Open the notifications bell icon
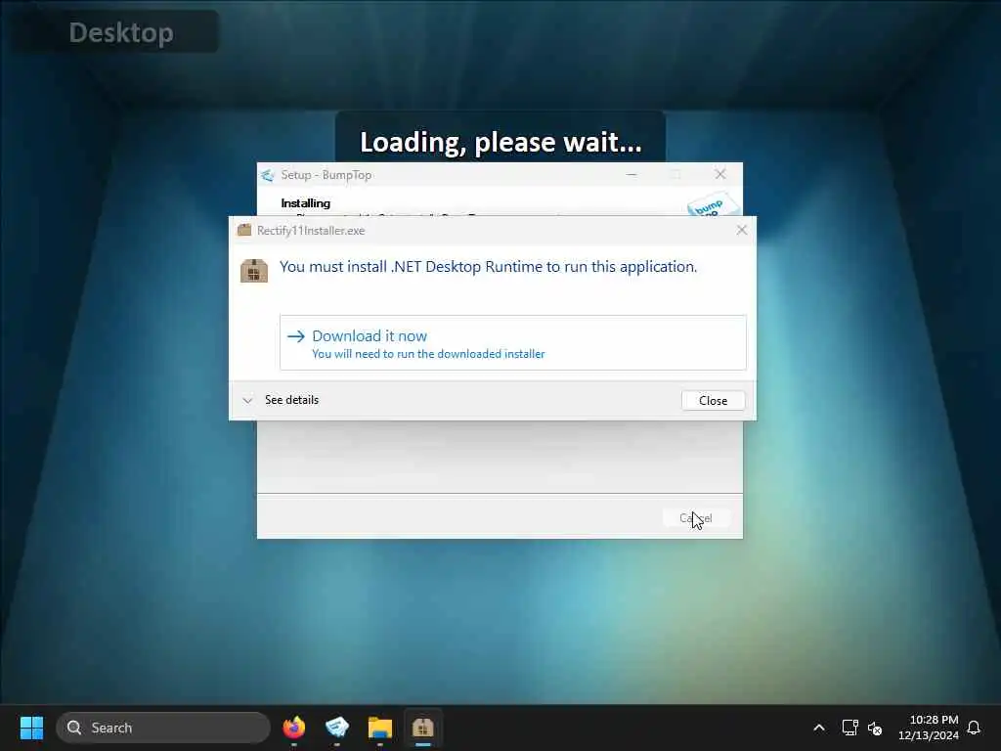Viewport: 1001px width, 751px height. point(974,728)
